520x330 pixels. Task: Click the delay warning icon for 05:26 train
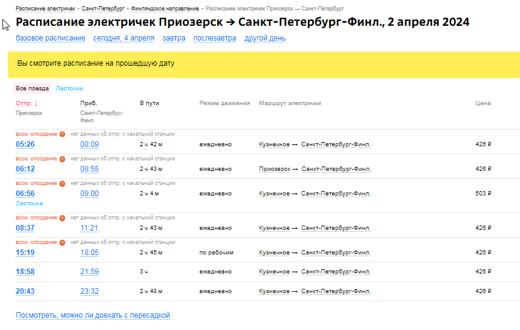[62, 134]
